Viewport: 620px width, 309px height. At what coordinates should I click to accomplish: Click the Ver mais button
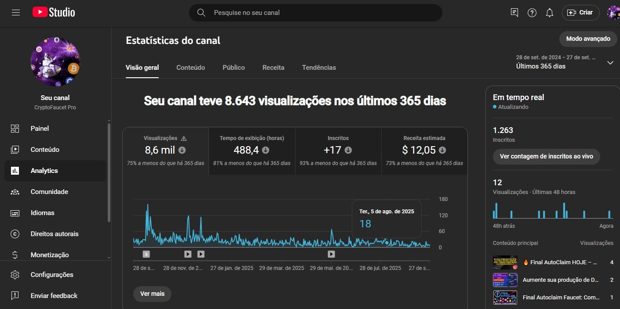click(152, 294)
